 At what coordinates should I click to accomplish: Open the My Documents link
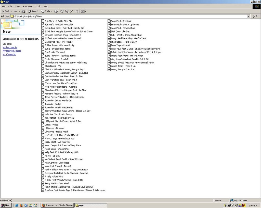[10, 47]
